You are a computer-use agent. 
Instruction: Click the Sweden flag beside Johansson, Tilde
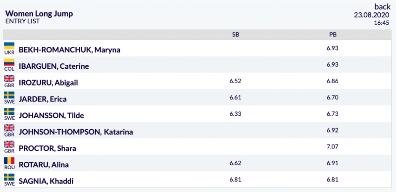coord(9,111)
